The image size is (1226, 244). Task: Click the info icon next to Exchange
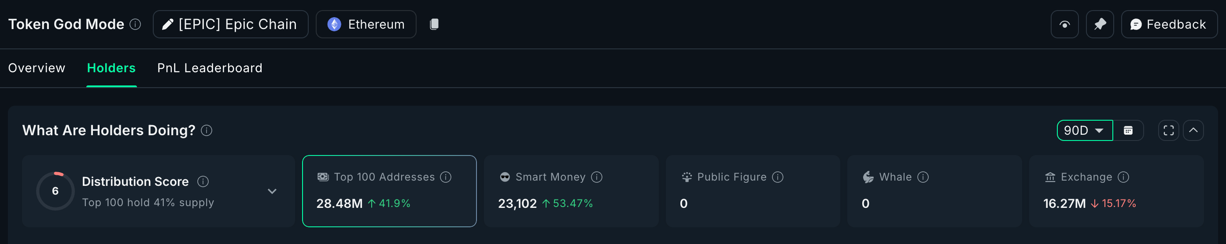point(1123,177)
